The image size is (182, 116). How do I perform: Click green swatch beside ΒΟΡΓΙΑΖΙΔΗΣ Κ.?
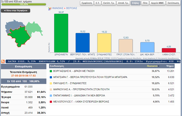(51, 71)
